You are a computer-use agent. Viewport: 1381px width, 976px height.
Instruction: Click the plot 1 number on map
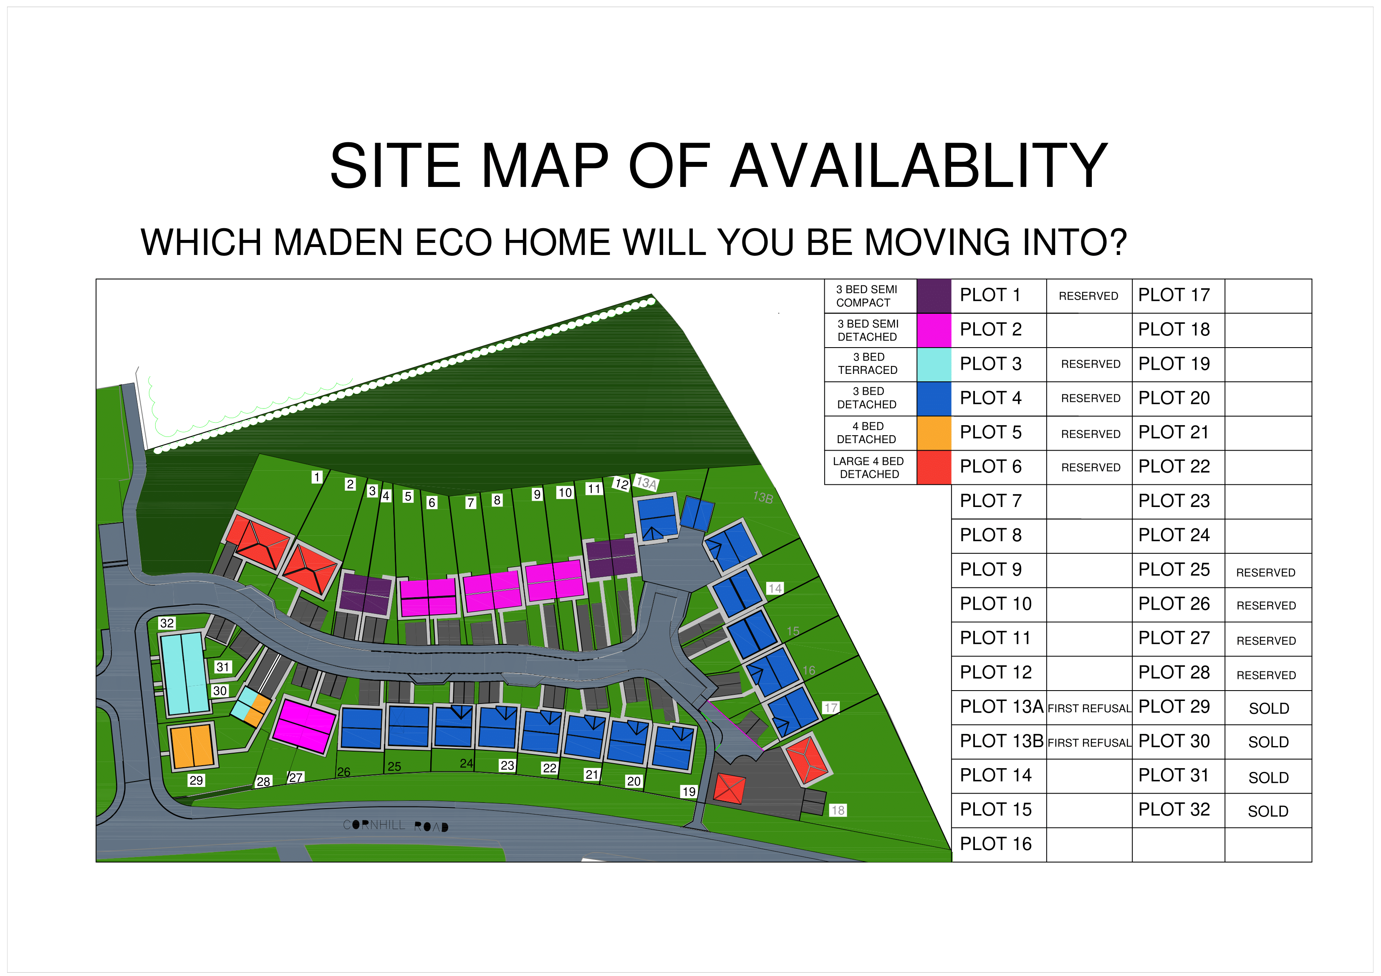(x=317, y=477)
